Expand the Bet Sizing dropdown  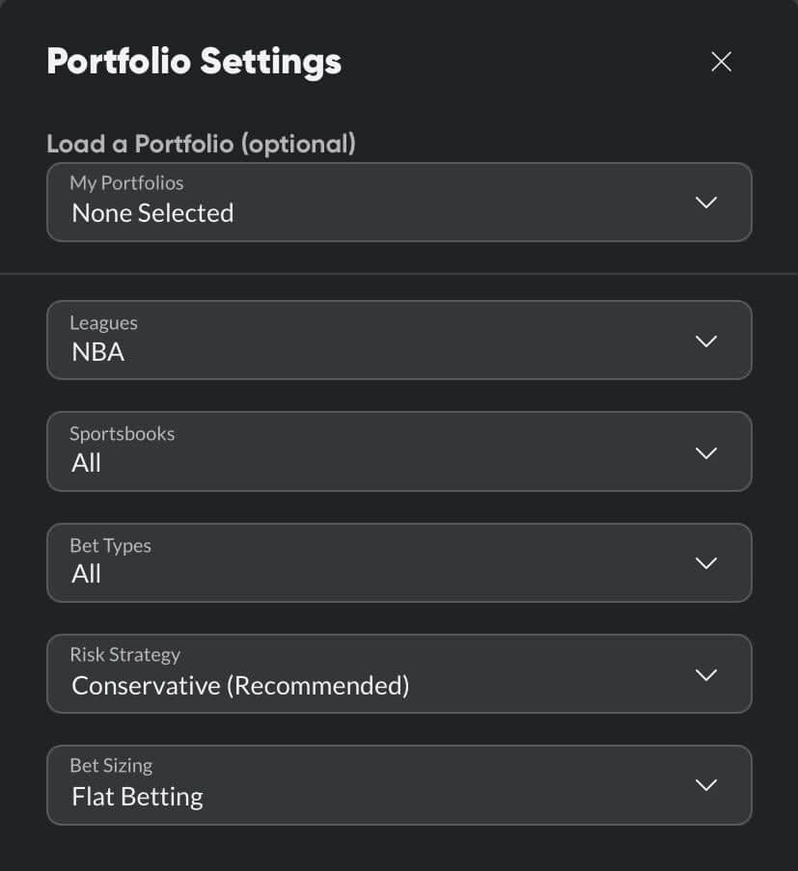point(399,785)
